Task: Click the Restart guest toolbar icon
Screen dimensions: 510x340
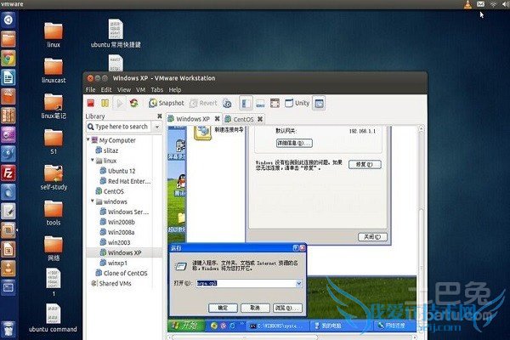Action: (x=133, y=103)
